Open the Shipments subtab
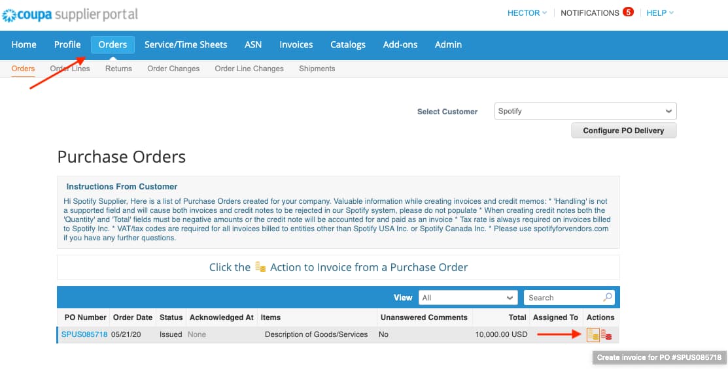Screen dimensions: 728x369 pyautogui.click(x=317, y=69)
